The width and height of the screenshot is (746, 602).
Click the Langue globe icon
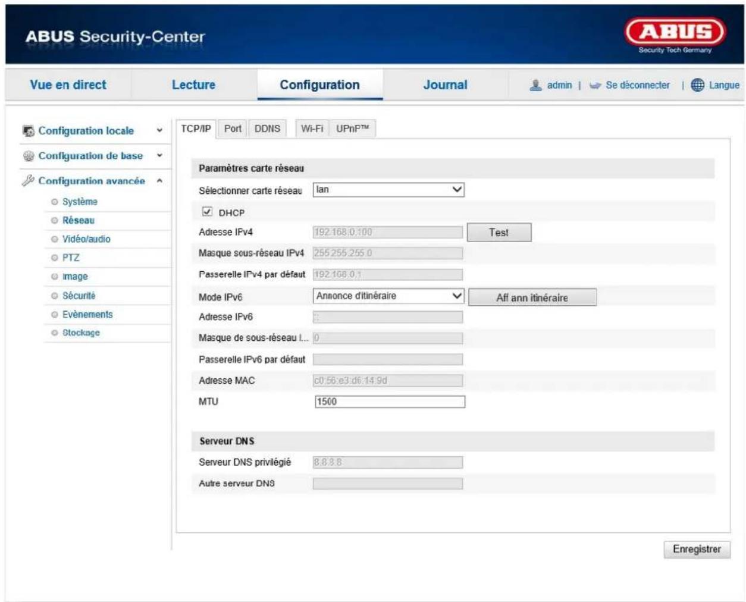(698, 85)
